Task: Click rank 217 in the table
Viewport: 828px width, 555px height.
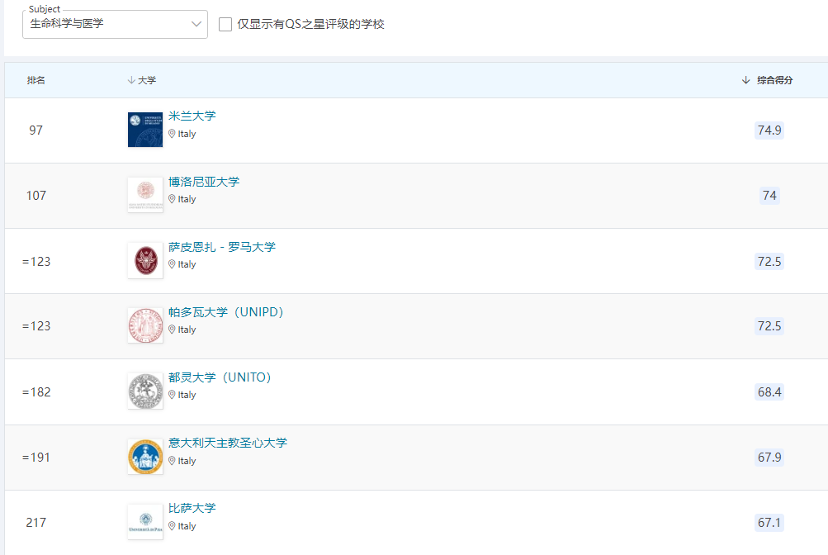Action: tap(35, 523)
